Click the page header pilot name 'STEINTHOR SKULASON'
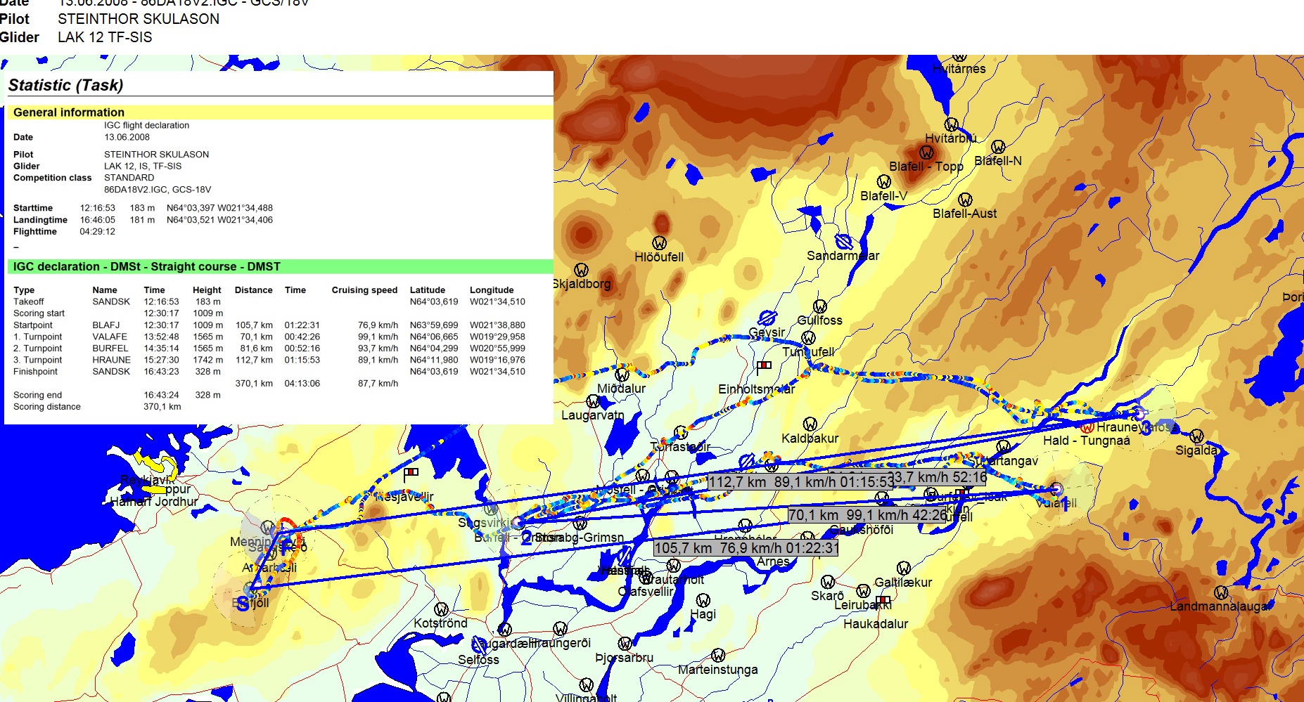1304x702 pixels. click(139, 19)
